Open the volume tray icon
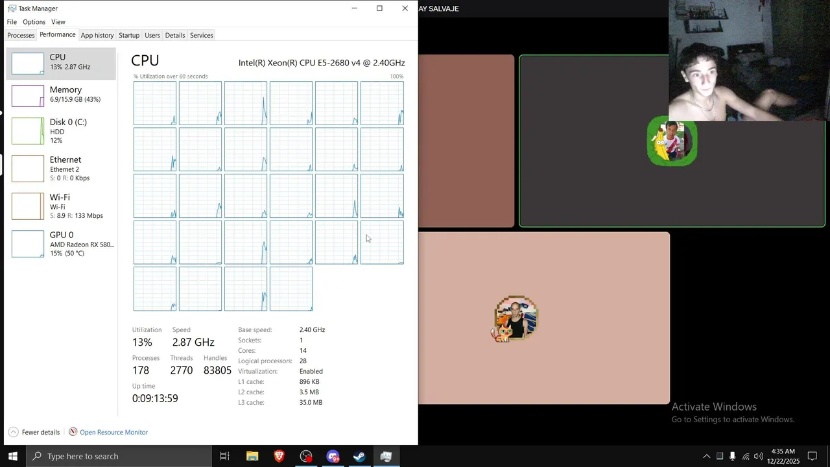This screenshot has width=830, height=467. [758, 456]
